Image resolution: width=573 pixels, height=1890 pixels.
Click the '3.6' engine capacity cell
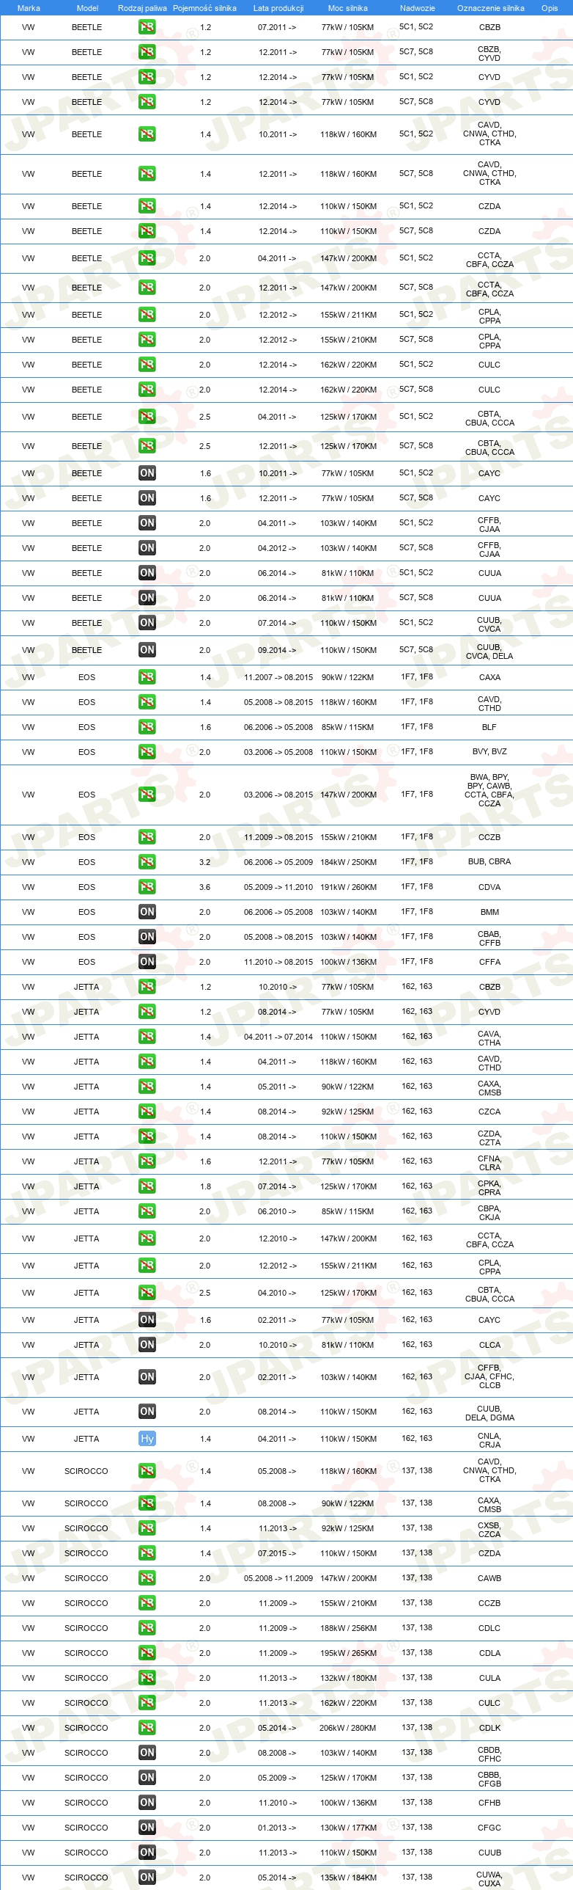click(204, 887)
